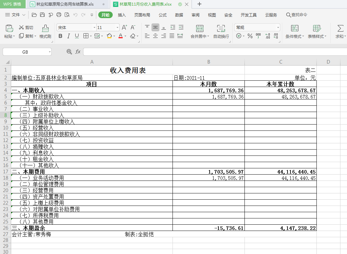Screen dimensions: 347x254
Task: Click Select All corner triangle
Action: (x=7, y=62)
